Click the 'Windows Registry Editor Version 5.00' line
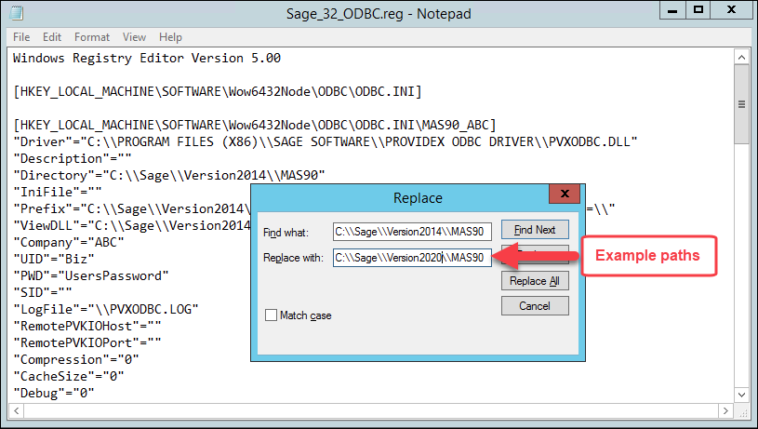Screen dimensions: 758x429 (x=147, y=59)
